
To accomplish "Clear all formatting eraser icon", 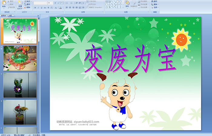I will (x=62, y=3).
